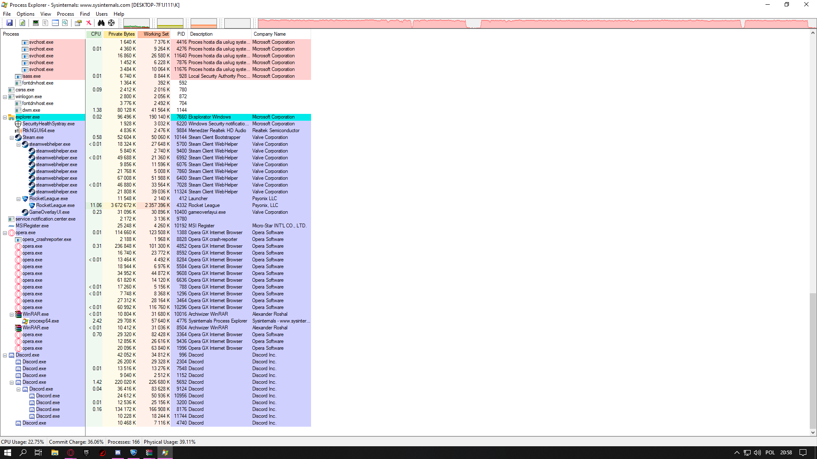Collapse the top Discord.exe PID 996 node
The width and height of the screenshot is (817, 459).
[x=5, y=355]
